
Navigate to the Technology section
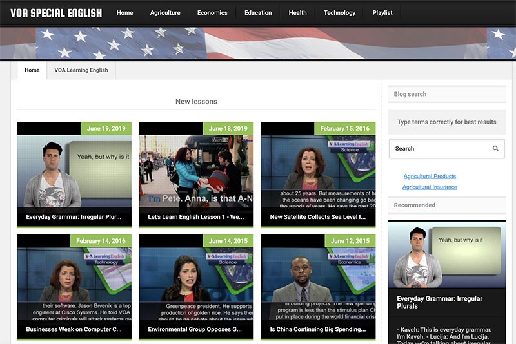[x=339, y=13]
